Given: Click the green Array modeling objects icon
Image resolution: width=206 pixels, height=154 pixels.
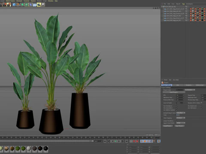Looking at the screenshot, I should 27,5.
